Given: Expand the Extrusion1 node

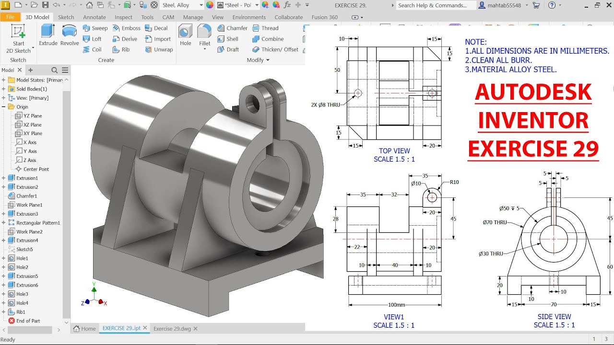Looking at the screenshot, I should coord(3,178).
